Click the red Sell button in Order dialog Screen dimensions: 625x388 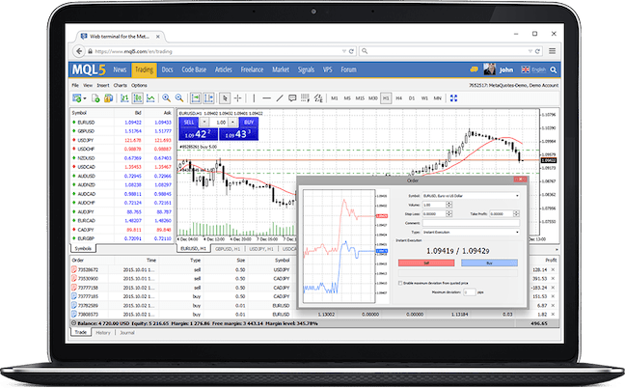click(426, 263)
